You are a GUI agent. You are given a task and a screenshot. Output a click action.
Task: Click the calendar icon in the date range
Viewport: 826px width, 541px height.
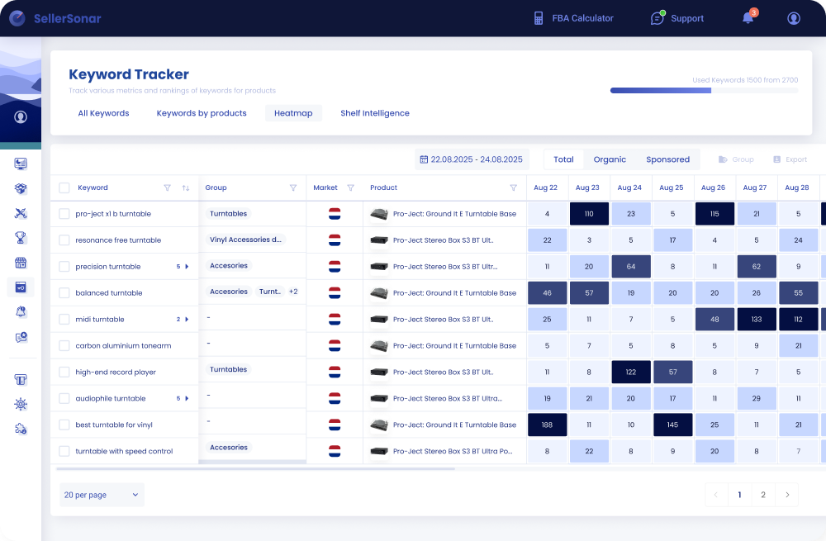pyautogui.click(x=424, y=159)
